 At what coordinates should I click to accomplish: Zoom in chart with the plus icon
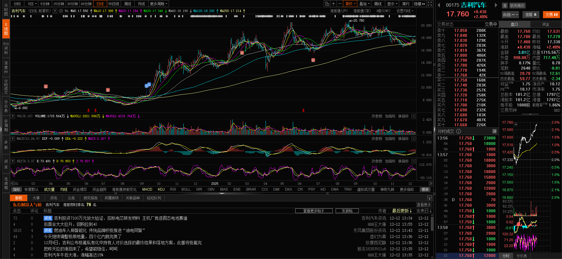pyautogui.click(x=333, y=4)
